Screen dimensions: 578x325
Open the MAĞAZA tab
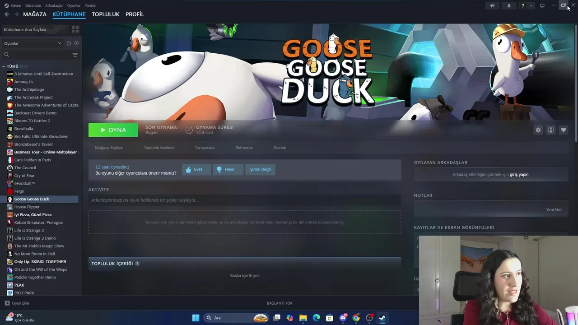pos(35,14)
